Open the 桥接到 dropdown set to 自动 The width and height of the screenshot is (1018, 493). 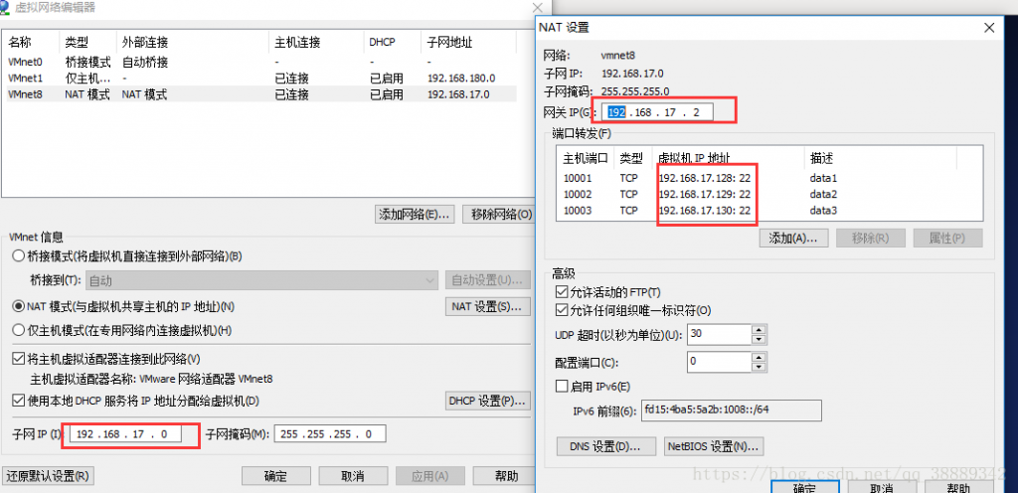[261, 281]
